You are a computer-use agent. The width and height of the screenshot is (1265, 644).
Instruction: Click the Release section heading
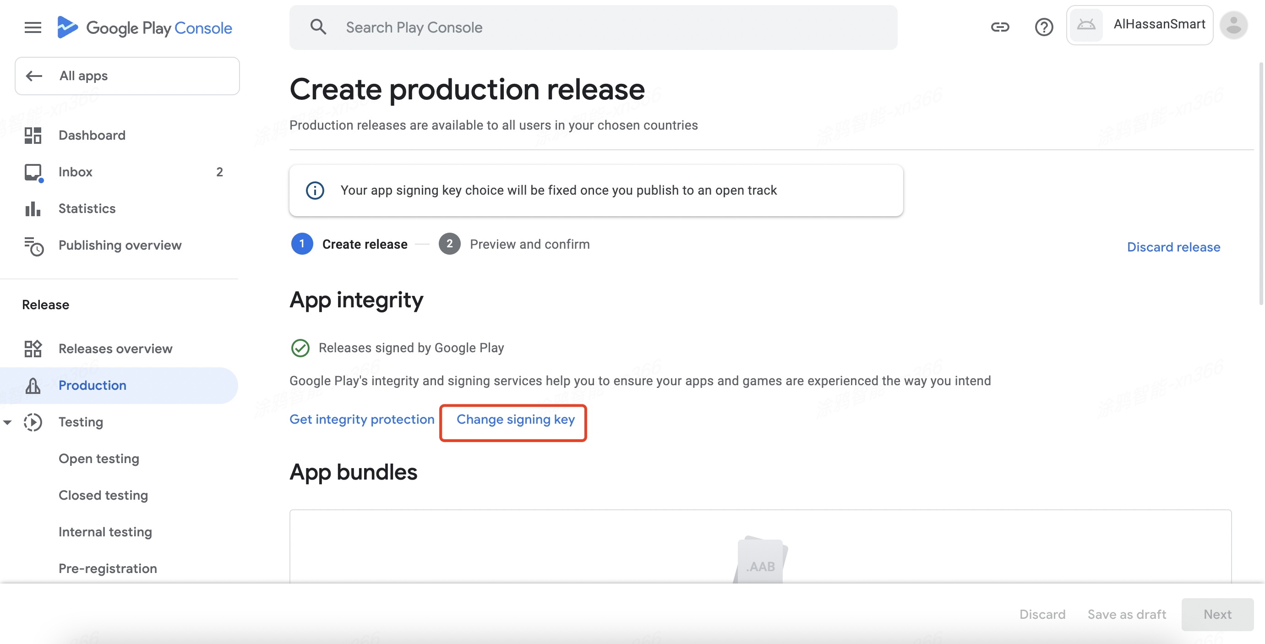coord(46,305)
